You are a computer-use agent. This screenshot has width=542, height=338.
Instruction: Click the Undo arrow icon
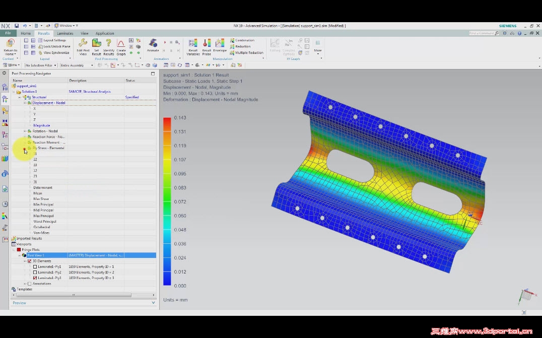tap(25, 26)
